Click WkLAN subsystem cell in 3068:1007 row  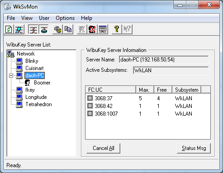(184, 114)
